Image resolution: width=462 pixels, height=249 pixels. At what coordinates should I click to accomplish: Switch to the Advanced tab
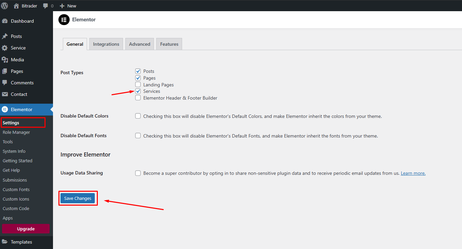[139, 44]
